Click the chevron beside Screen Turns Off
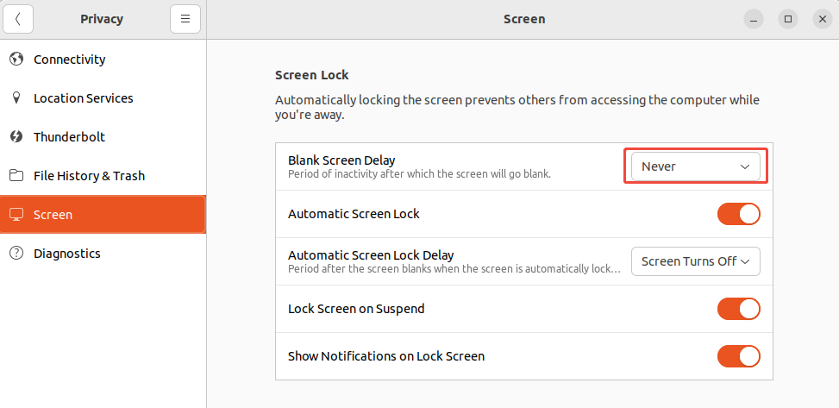This screenshot has height=408, width=839. [746, 261]
